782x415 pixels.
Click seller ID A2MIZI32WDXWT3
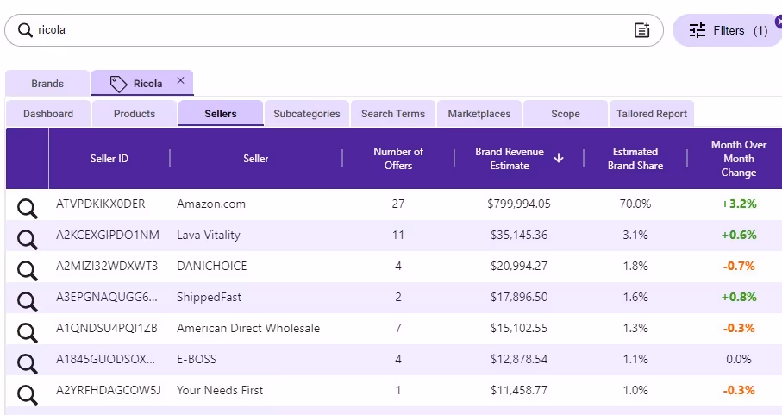pyautogui.click(x=107, y=266)
